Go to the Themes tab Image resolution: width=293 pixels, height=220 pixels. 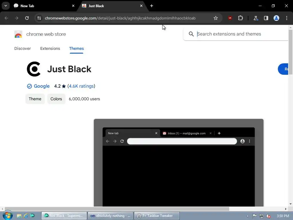coord(76,48)
